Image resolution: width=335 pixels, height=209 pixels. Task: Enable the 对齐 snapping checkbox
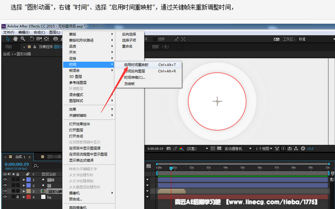click(x=155, y=39)
